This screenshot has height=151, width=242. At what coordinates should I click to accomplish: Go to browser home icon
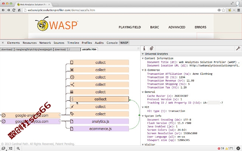pyautogui.click(x=19, y=10)
